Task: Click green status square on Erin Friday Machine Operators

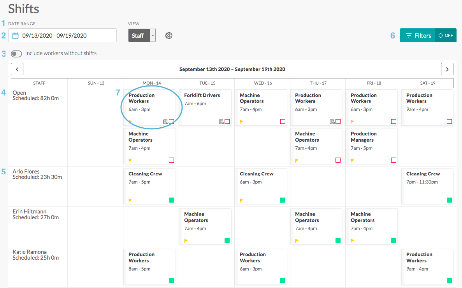Action: (x=393, y=240)
